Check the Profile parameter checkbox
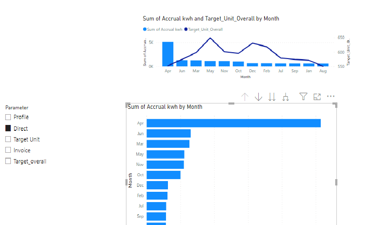This screenshot has height=225, width=372. click(x=8, y=117)
